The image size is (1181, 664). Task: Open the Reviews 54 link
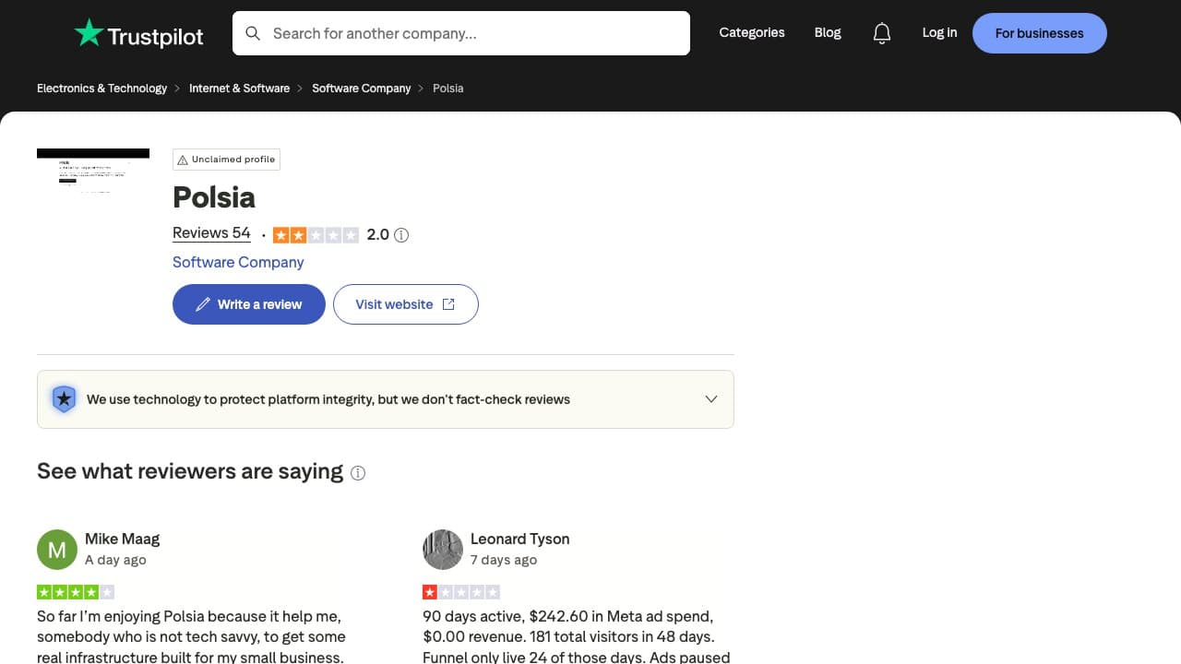coord(211,233)
